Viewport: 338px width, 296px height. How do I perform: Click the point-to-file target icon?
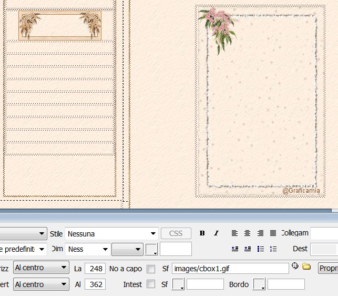click(295, 266)
